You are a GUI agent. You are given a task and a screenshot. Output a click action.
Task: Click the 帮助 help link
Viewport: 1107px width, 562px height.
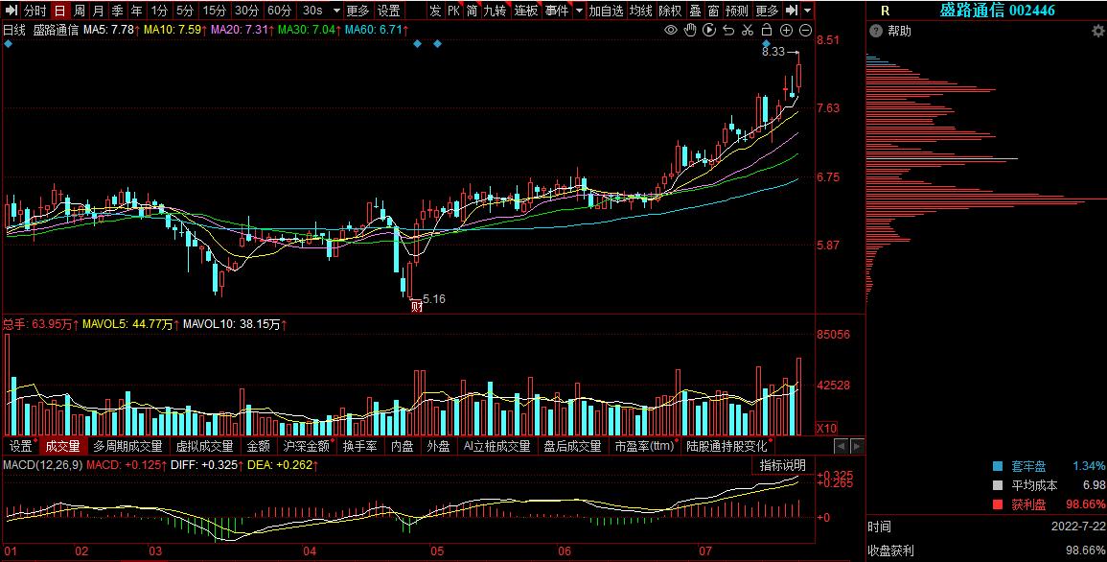[899, 31]
